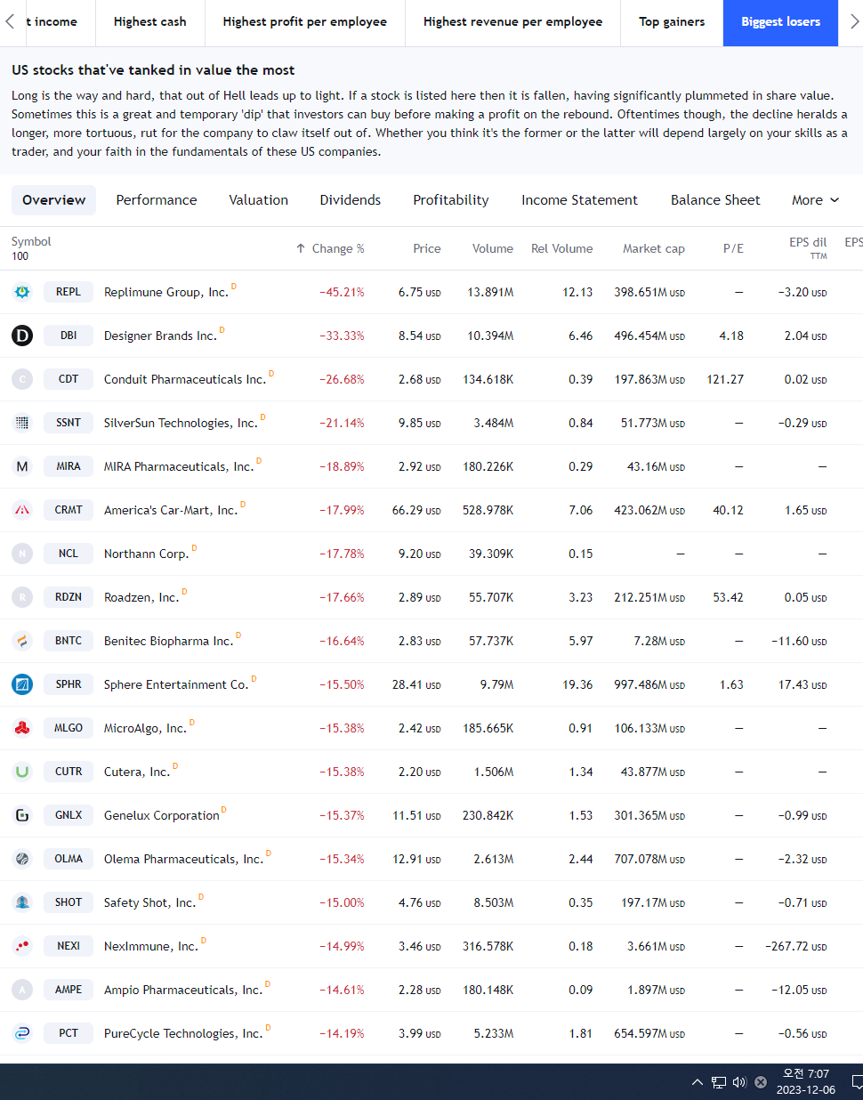Open Highest profit per employee tab

coord(305,22)
